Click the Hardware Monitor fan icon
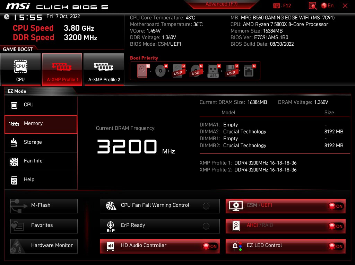355x265 pixels. click(x=17, y=247)
